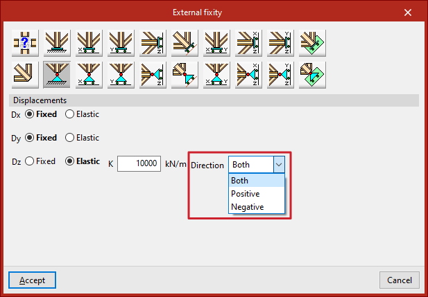Select fixed support with Z roller only
Screen dimensions: 428x297
click(x=153, y=43)
